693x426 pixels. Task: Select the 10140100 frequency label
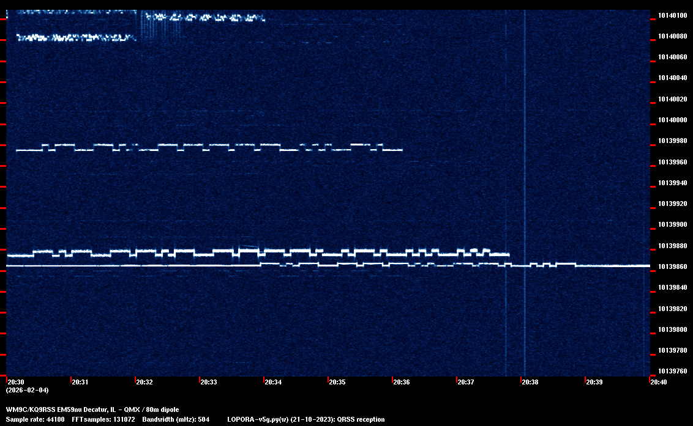(672, 15)
